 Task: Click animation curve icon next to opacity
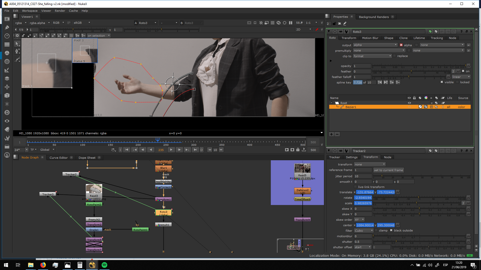tap(468, 66)
